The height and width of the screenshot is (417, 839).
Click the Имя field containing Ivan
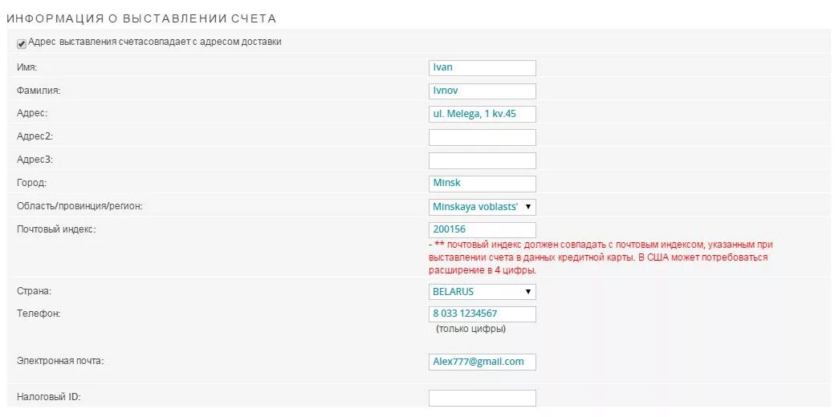point(482,68)
